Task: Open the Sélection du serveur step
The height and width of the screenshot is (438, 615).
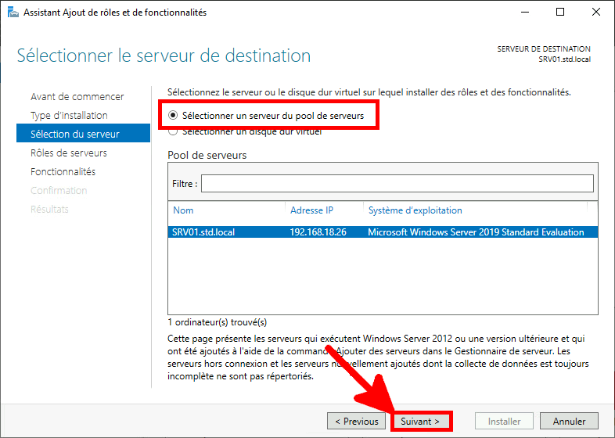Action: (83, 133)
